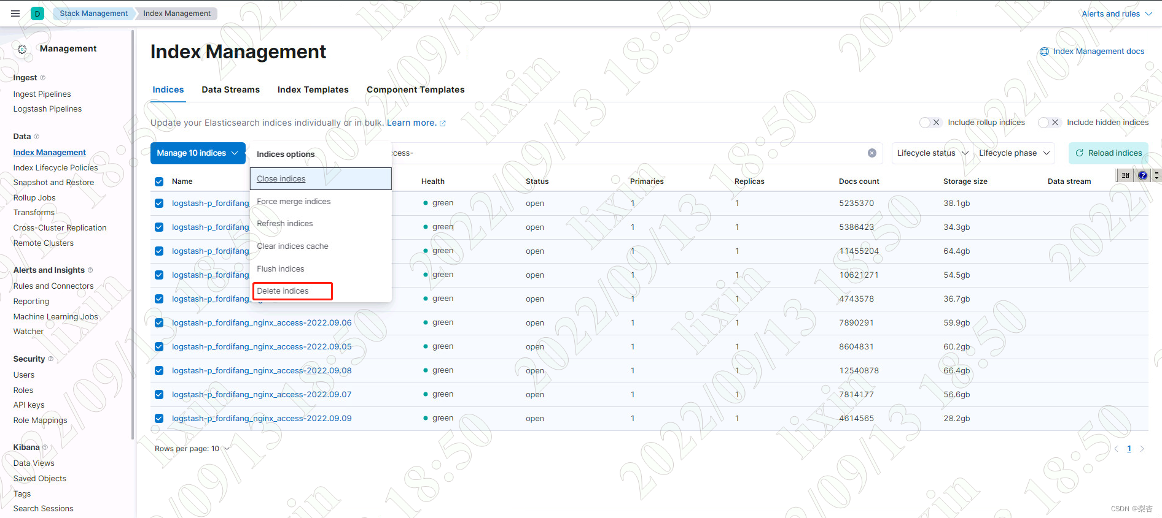The width and height of the screenshot is (1162, 518).
Task: Click the blue help question mark icon
Action: coord(1142,175)
